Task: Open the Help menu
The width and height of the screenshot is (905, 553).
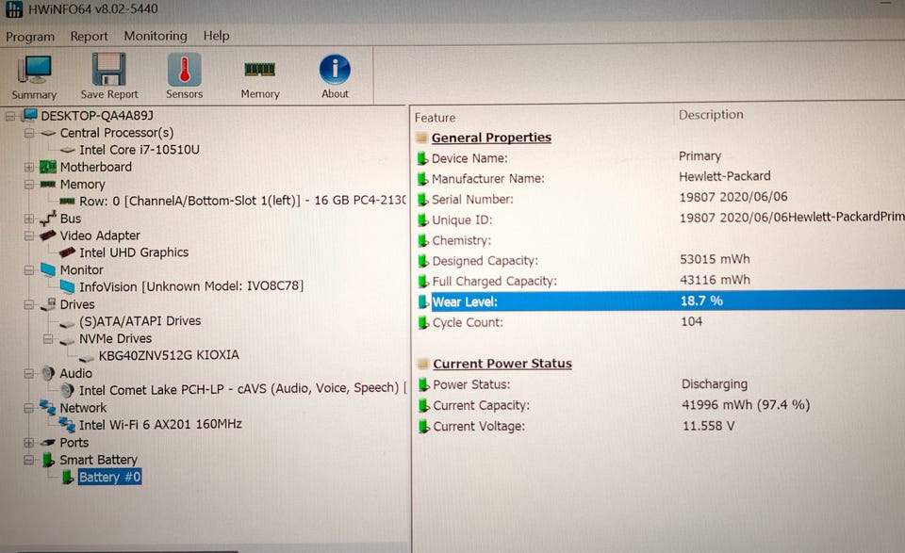Action: pos(217,36)
